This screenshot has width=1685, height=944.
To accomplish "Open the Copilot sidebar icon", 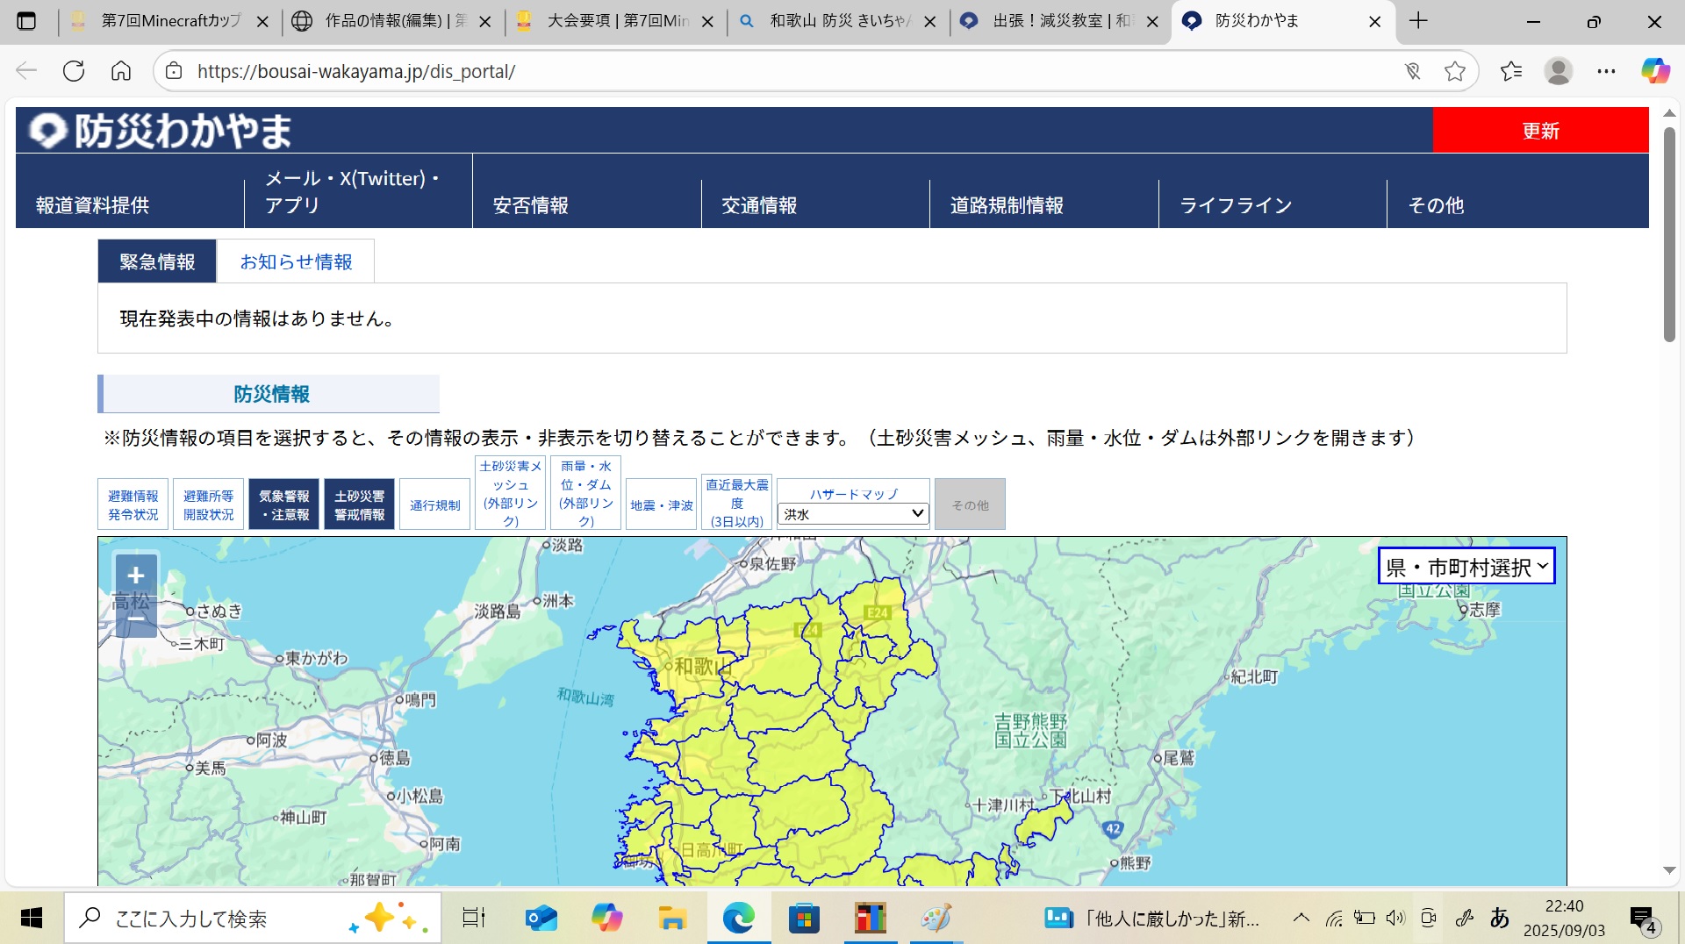I will [1655, 71].
